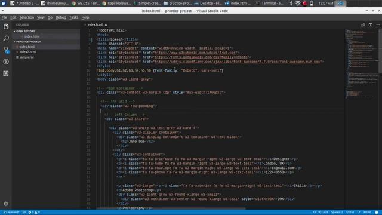Image resolution: width=382 pixels, height=215 pixels.
Task: Open the Manage gear icon in the activity bar
Action: coord(6,204)
